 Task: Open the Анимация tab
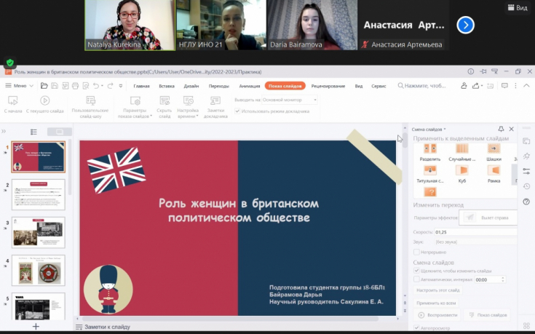[x=250, y=86]
